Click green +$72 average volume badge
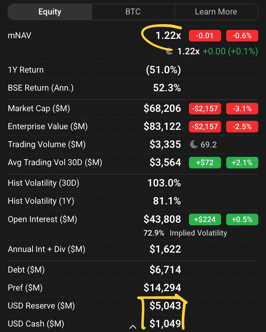This screenshot has height=332, width=266. click(x=205, y=163)
